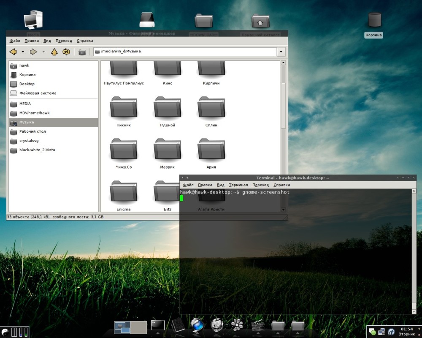Click the /media/win_d/Музыка location field
Viewport: 422px width, 338px height.
(185, 52)
